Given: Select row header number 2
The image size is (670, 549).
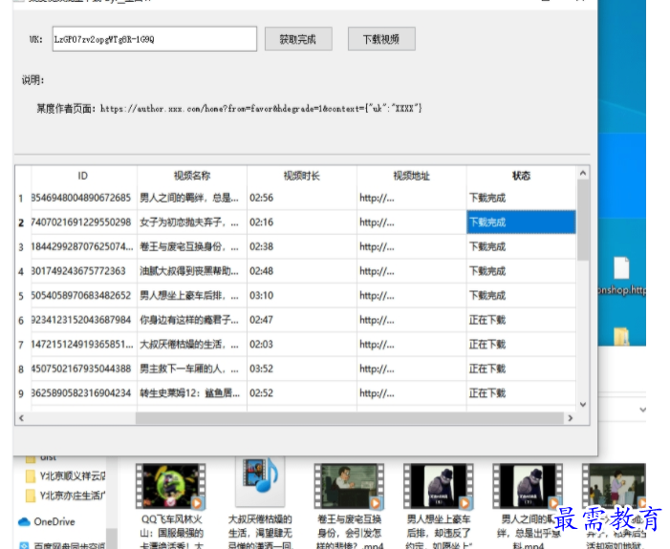Looking at the screenshot, I should pyautogui.click(x=21, y=222).
